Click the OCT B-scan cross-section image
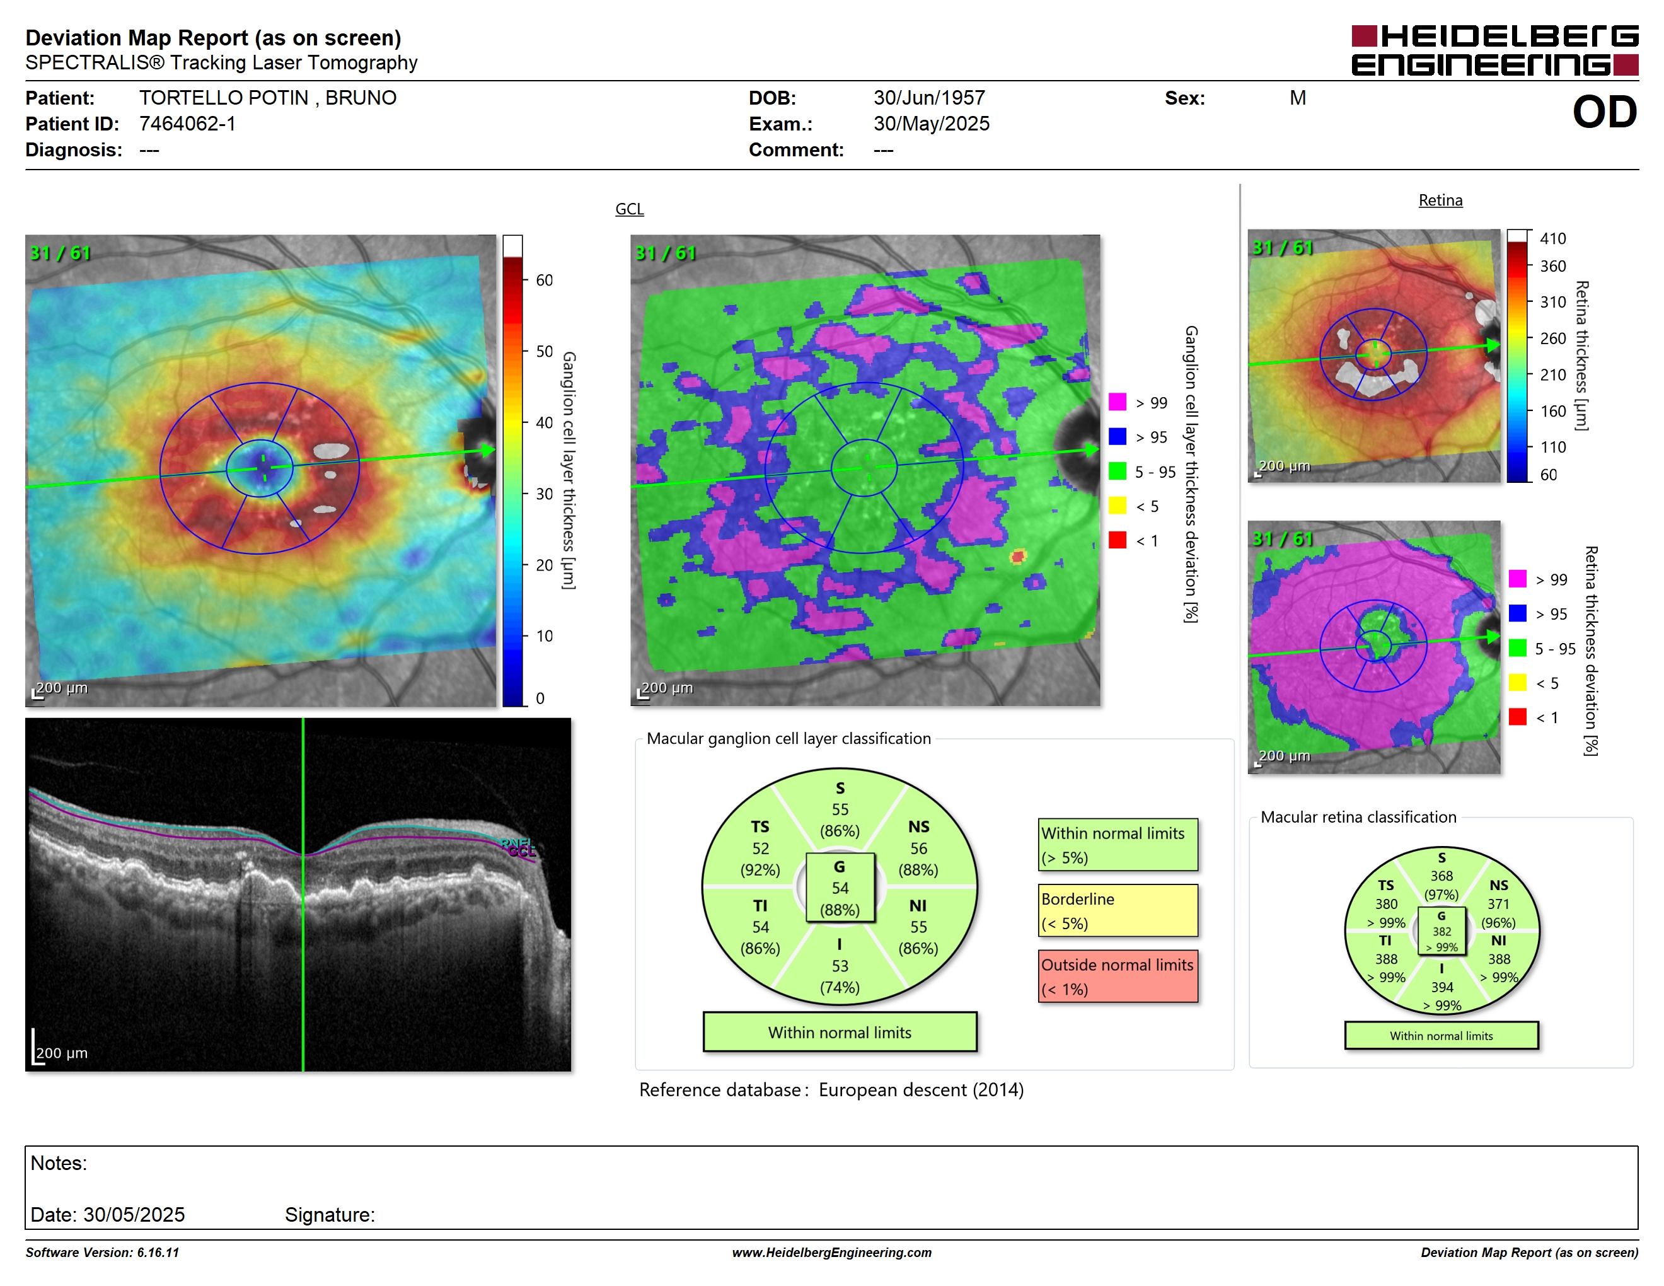 (x=298, y=895)
